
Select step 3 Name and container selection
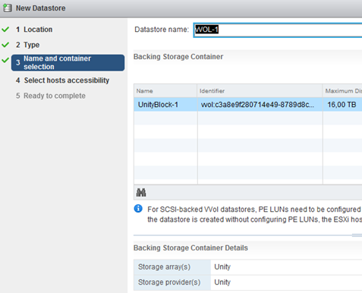pos(68,62)
